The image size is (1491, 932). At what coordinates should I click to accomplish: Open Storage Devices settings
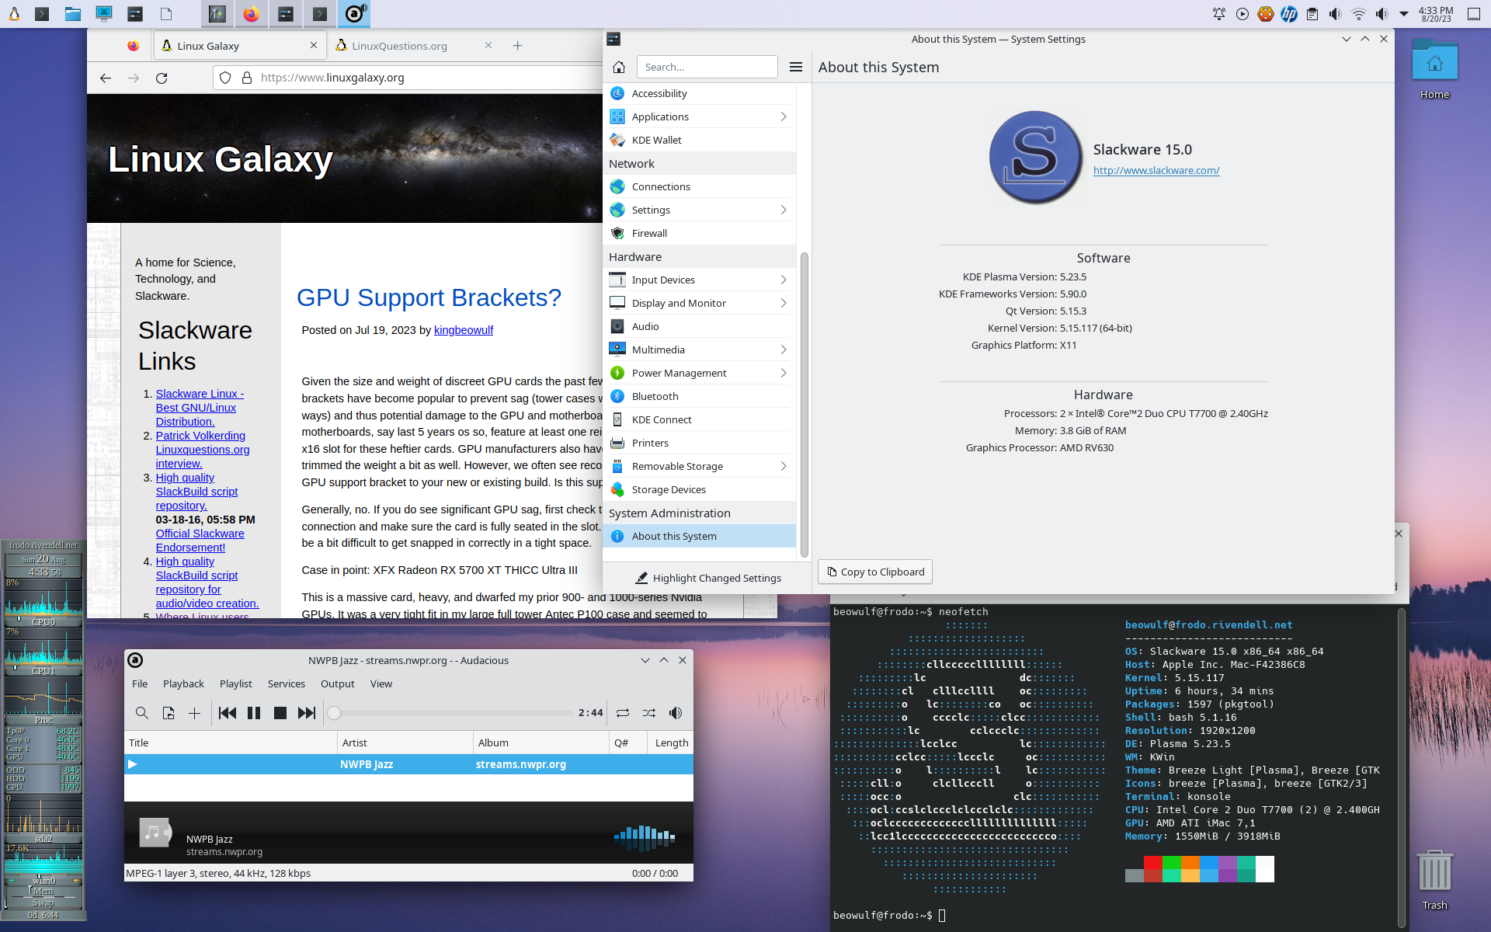(669, 489)
